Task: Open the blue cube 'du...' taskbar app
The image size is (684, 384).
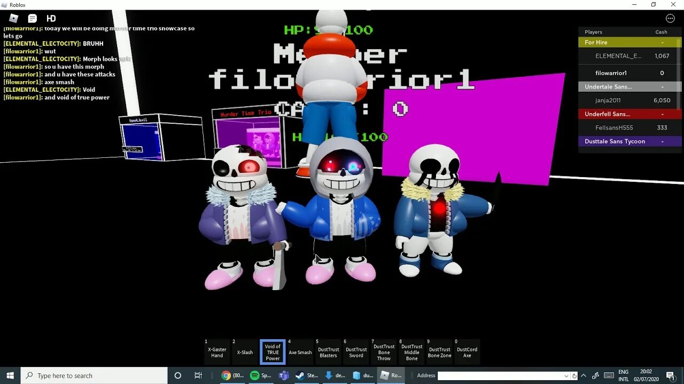Action: click(x=363, y=375)
